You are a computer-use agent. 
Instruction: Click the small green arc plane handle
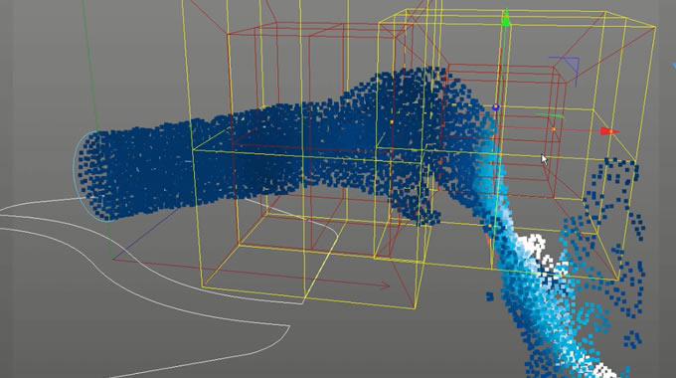[x=550, y=115]
